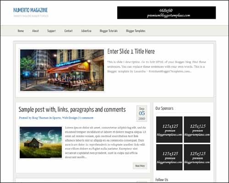
Task: Click the Sep 05 2010 date badge
Action: click(x=142, y=113)
